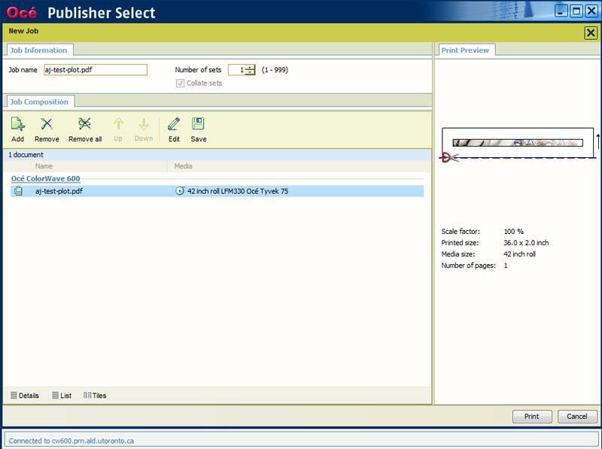
Task: Add a document with the Add icon
Action: point(17,129)
